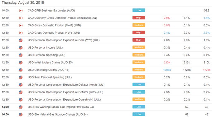This screenshot has width=212, height=118.
Task: Click the Thursday, August 30, 2018 date header
Action: point(23,3)
